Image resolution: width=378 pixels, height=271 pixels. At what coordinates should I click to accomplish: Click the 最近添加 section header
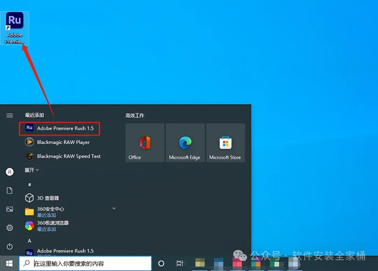coord(34,115)
